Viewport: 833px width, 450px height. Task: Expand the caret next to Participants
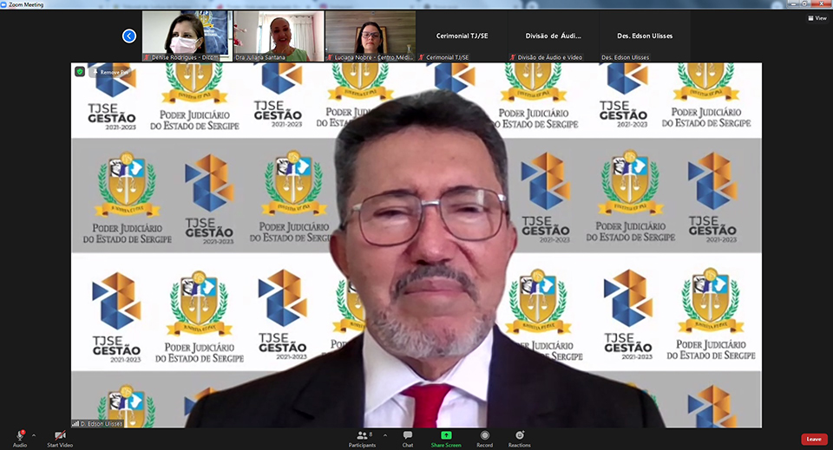point(385,435)
